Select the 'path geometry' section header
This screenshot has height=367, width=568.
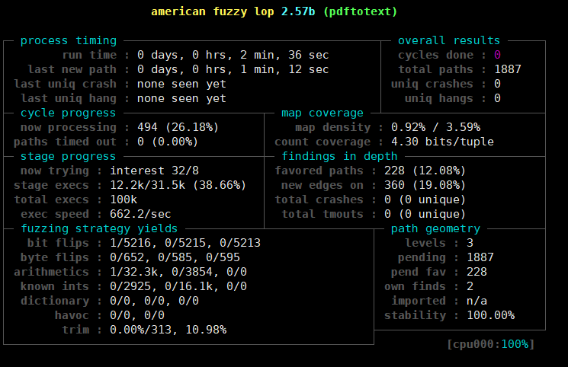[435, 228]
